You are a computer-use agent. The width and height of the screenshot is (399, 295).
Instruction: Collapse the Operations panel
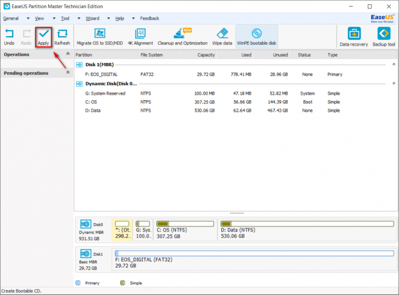(68, 54)
